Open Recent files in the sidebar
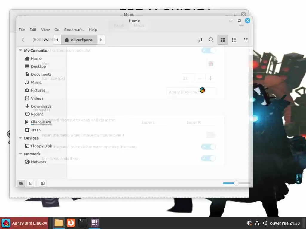Viewport: 306px width, 229px height. (x=34, y=114)
